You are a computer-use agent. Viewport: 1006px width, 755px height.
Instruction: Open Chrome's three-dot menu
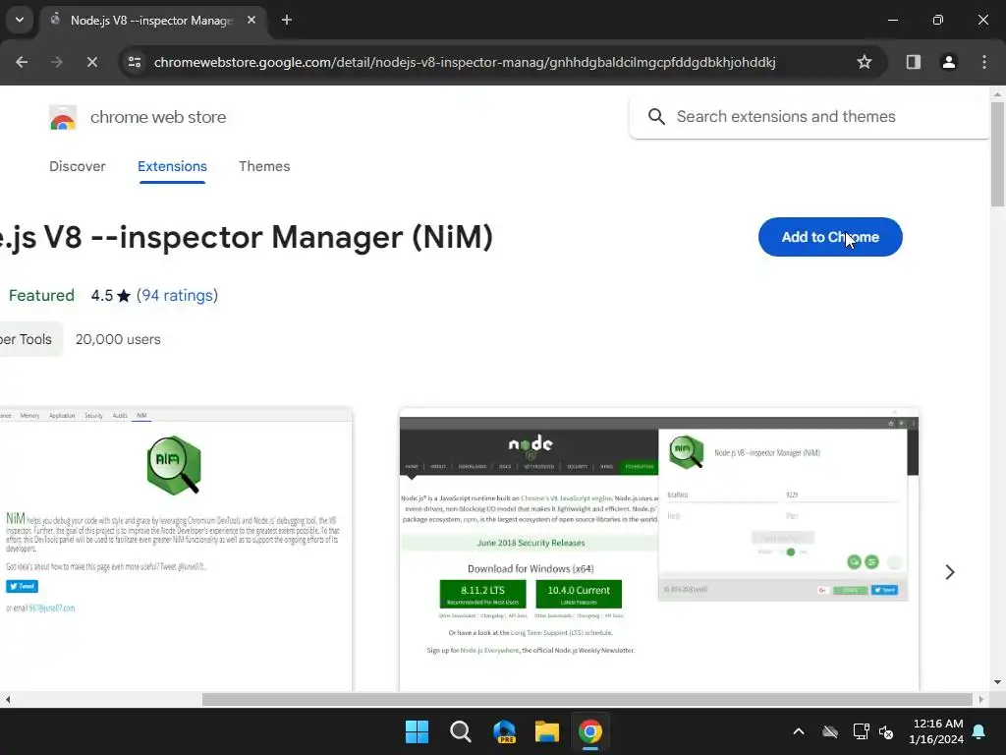click(x=984, y=62)
